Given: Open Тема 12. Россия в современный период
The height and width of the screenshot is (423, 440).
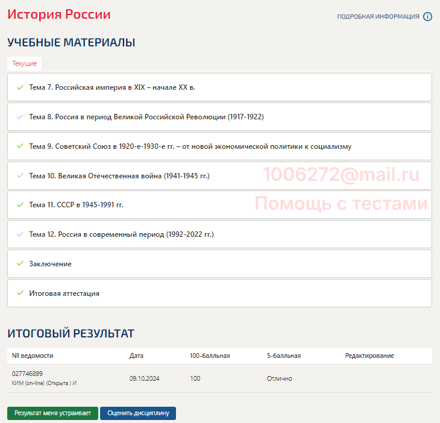Looking at the screenshot, I should pyautogui.click(x=121, y=234).
